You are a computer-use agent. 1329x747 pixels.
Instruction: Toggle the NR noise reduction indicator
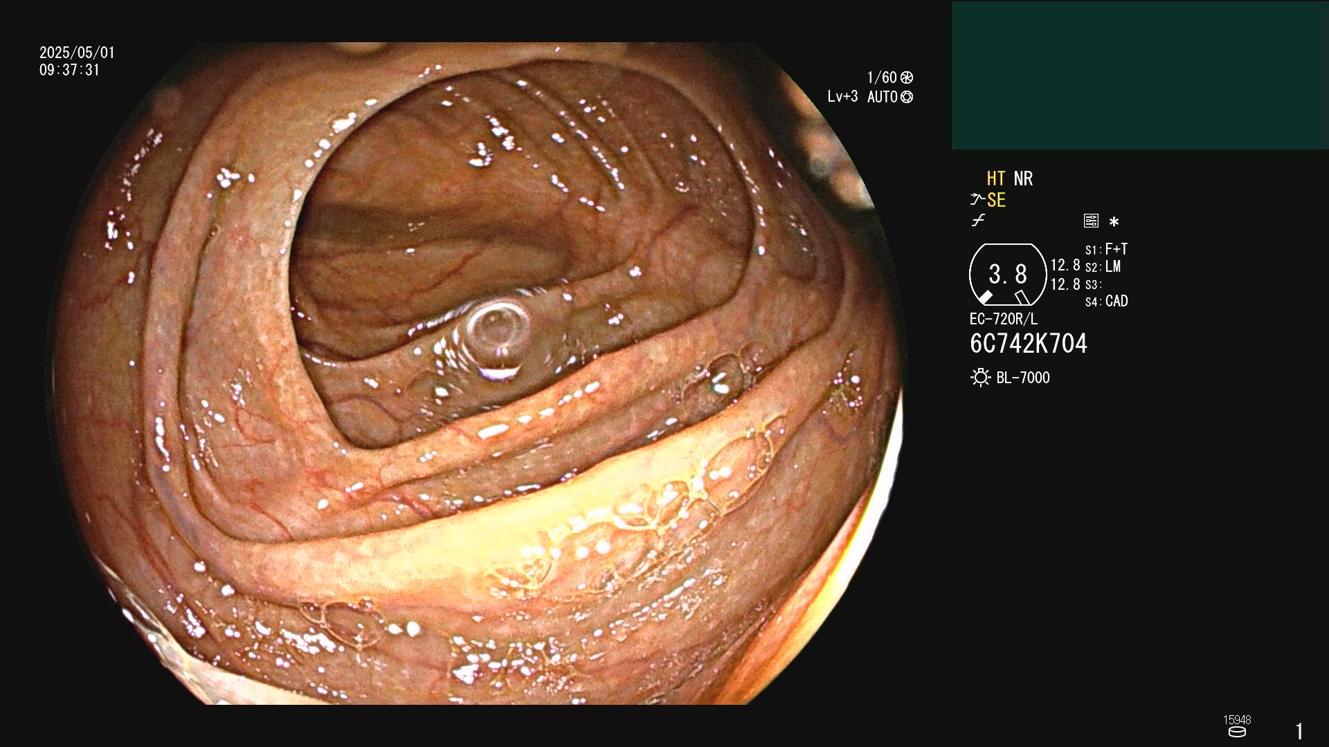pos(1023,178)
